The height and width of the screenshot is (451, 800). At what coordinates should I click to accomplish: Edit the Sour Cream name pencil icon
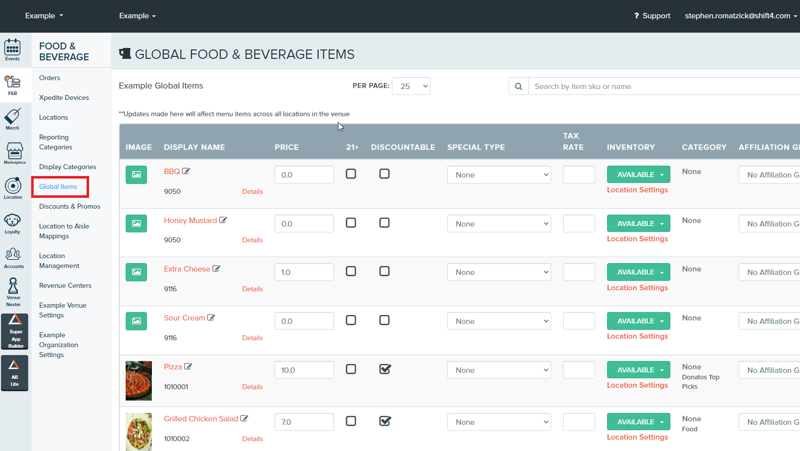click(211, 317)
